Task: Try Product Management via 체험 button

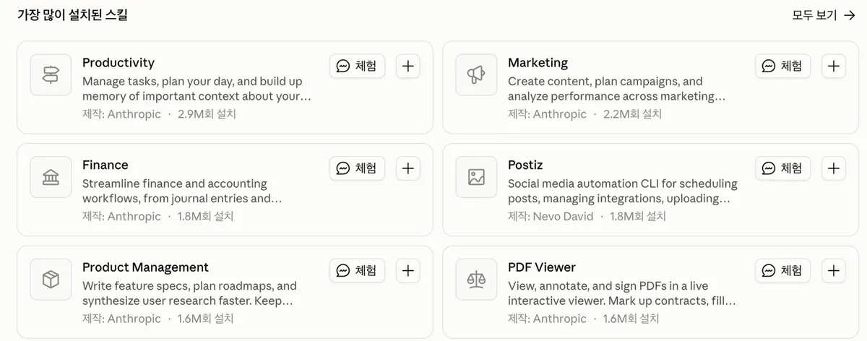Action: 357,271
